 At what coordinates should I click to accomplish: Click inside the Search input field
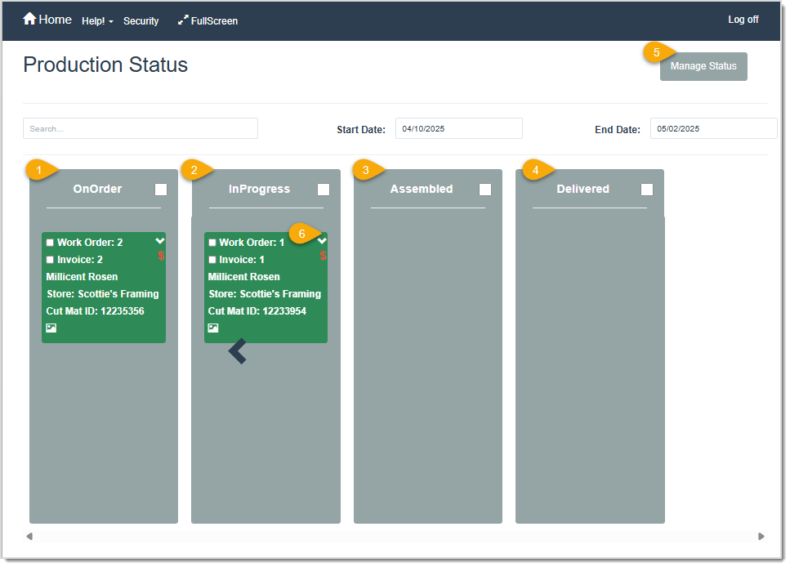click(139, 128)
